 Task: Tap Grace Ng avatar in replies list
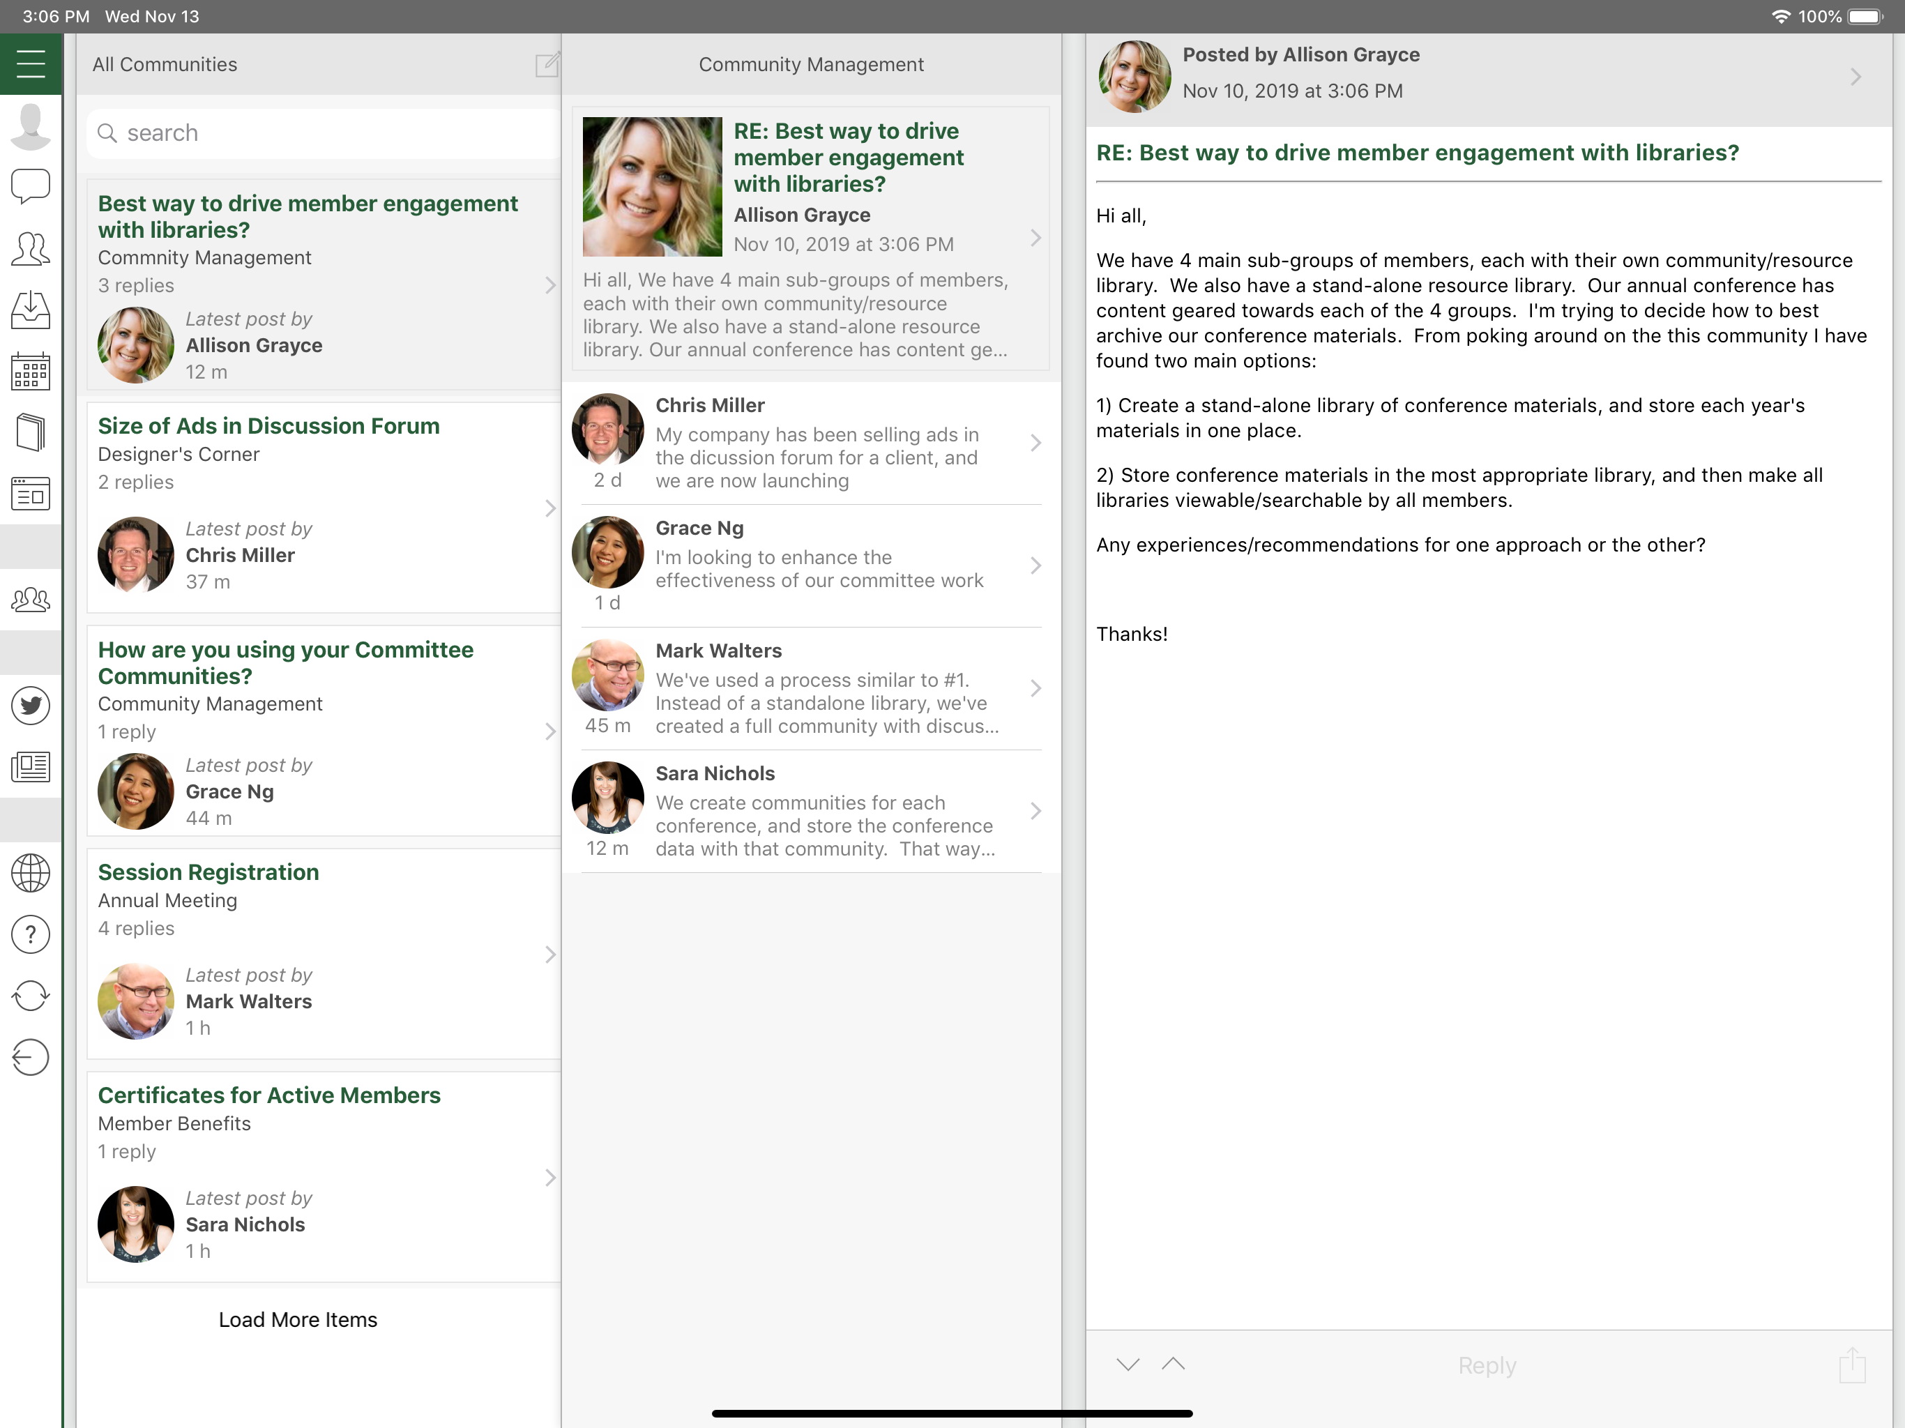click(608, 552)
